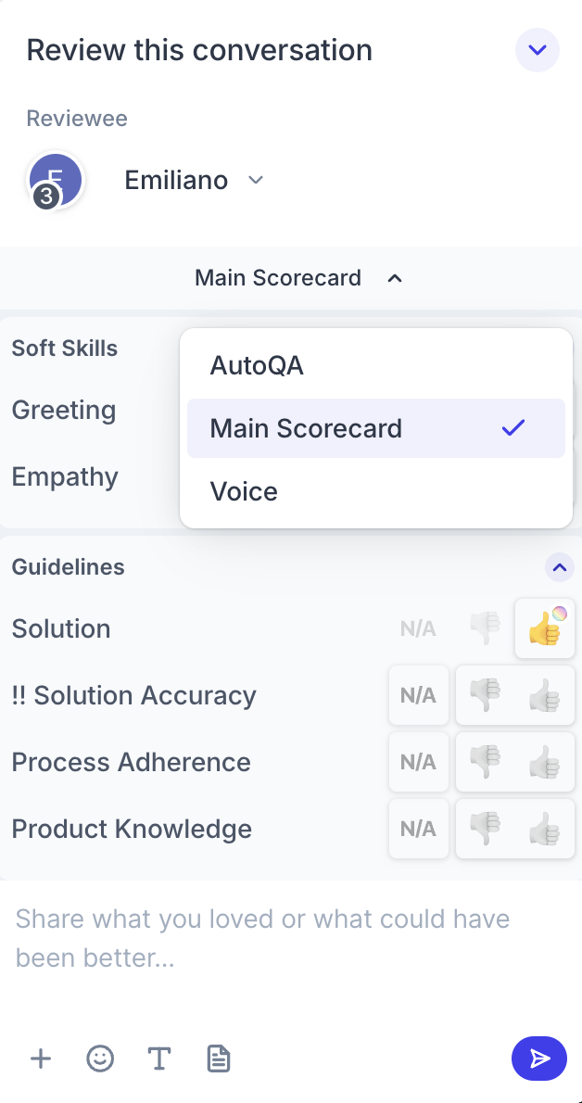Collapse the Guidelines section

pos(560,567)
